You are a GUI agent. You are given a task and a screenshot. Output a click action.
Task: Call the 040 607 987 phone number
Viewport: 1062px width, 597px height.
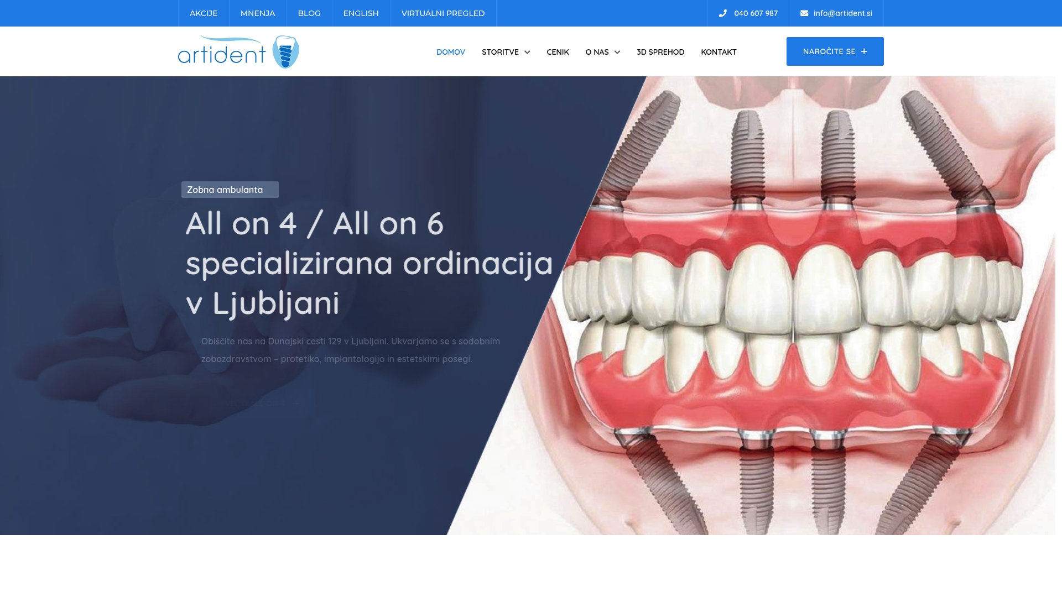pyautogui.click(x=756, y=13)
